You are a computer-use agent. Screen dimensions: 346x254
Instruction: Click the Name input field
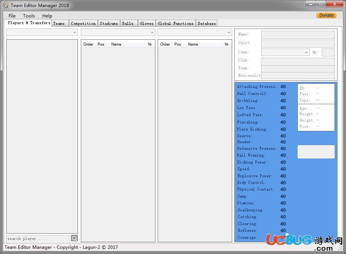(298, 34)
